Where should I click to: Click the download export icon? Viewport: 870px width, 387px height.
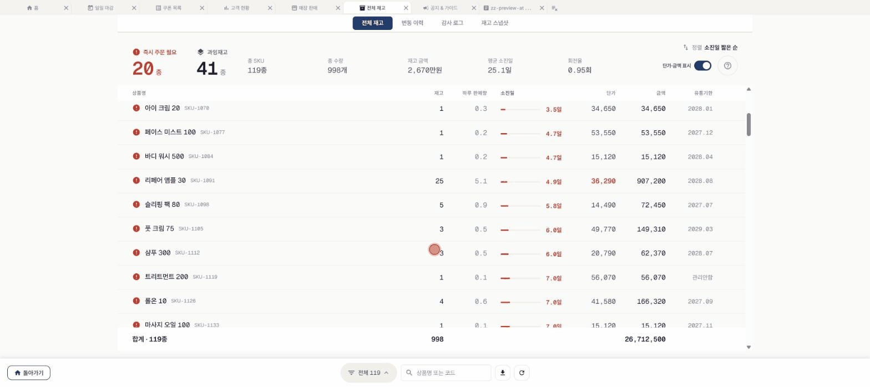pyautogui.click(x=502, y=373)
